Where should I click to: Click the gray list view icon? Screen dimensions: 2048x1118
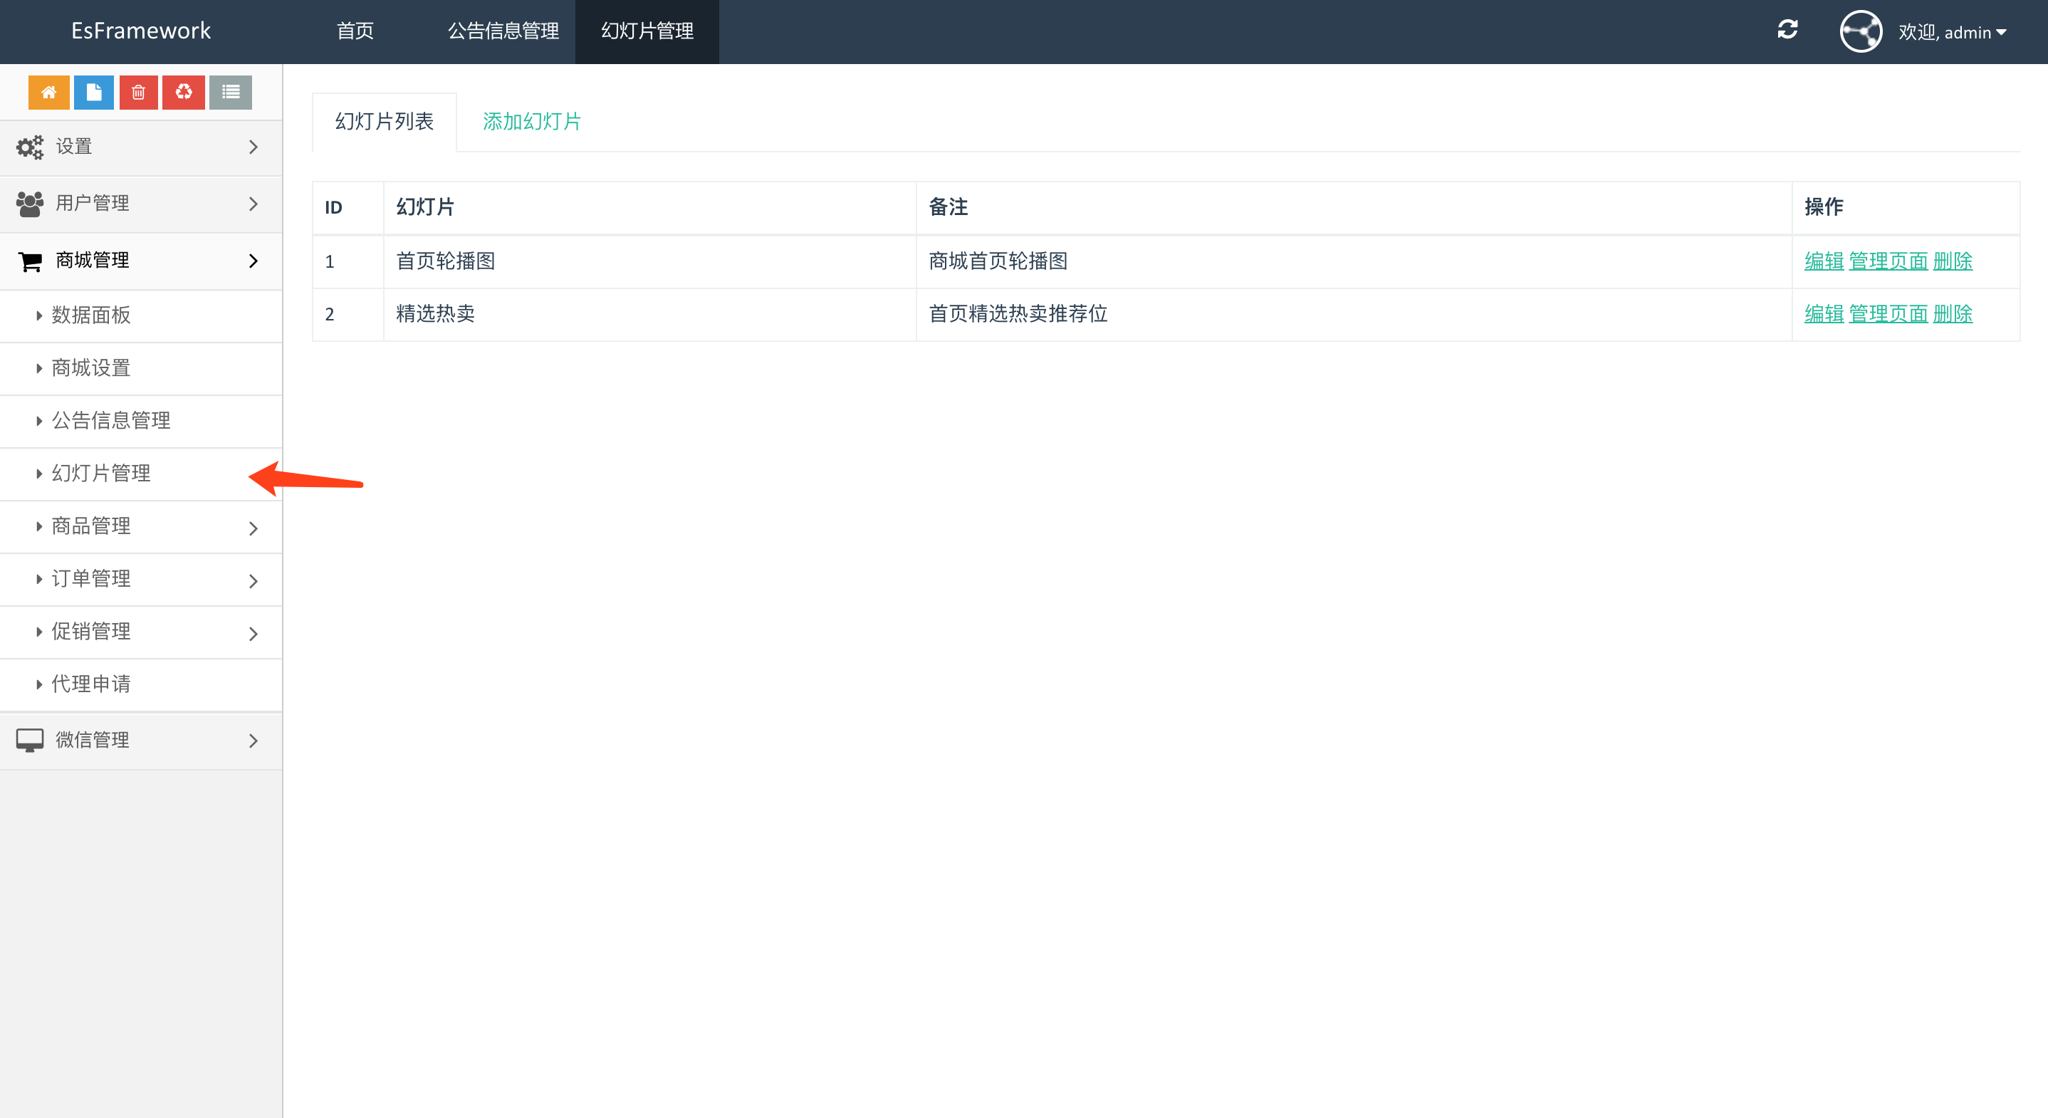point(231,93)
